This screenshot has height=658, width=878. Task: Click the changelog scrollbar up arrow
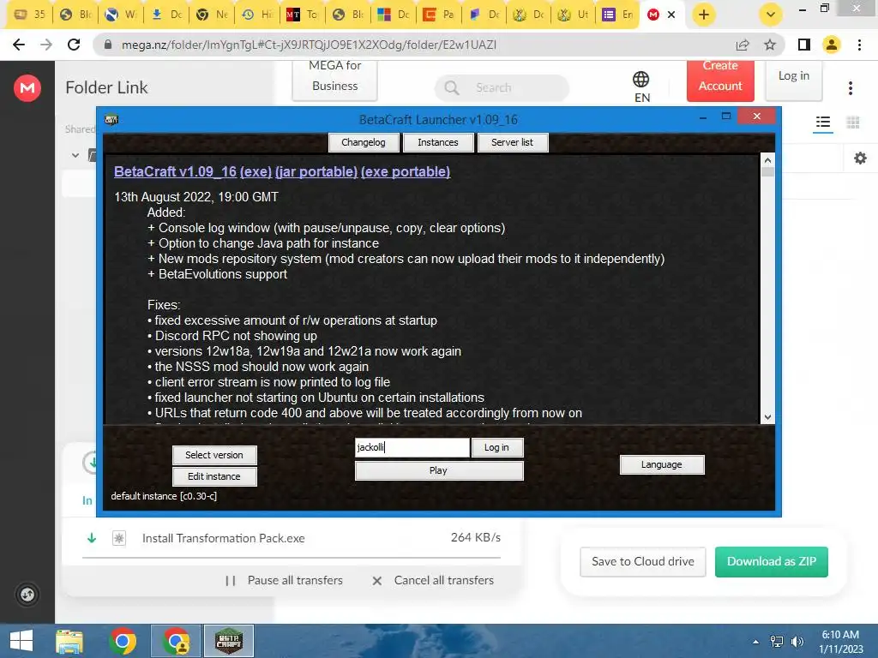coord(767,160)
